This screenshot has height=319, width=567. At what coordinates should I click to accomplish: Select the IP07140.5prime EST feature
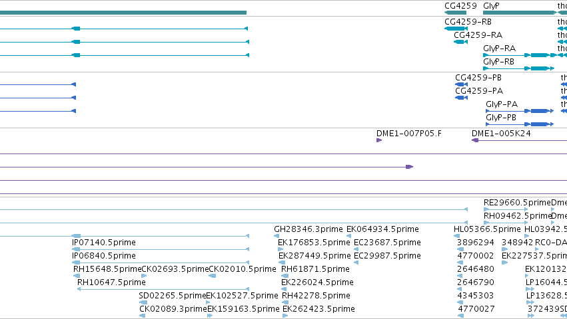pos(161,249)
